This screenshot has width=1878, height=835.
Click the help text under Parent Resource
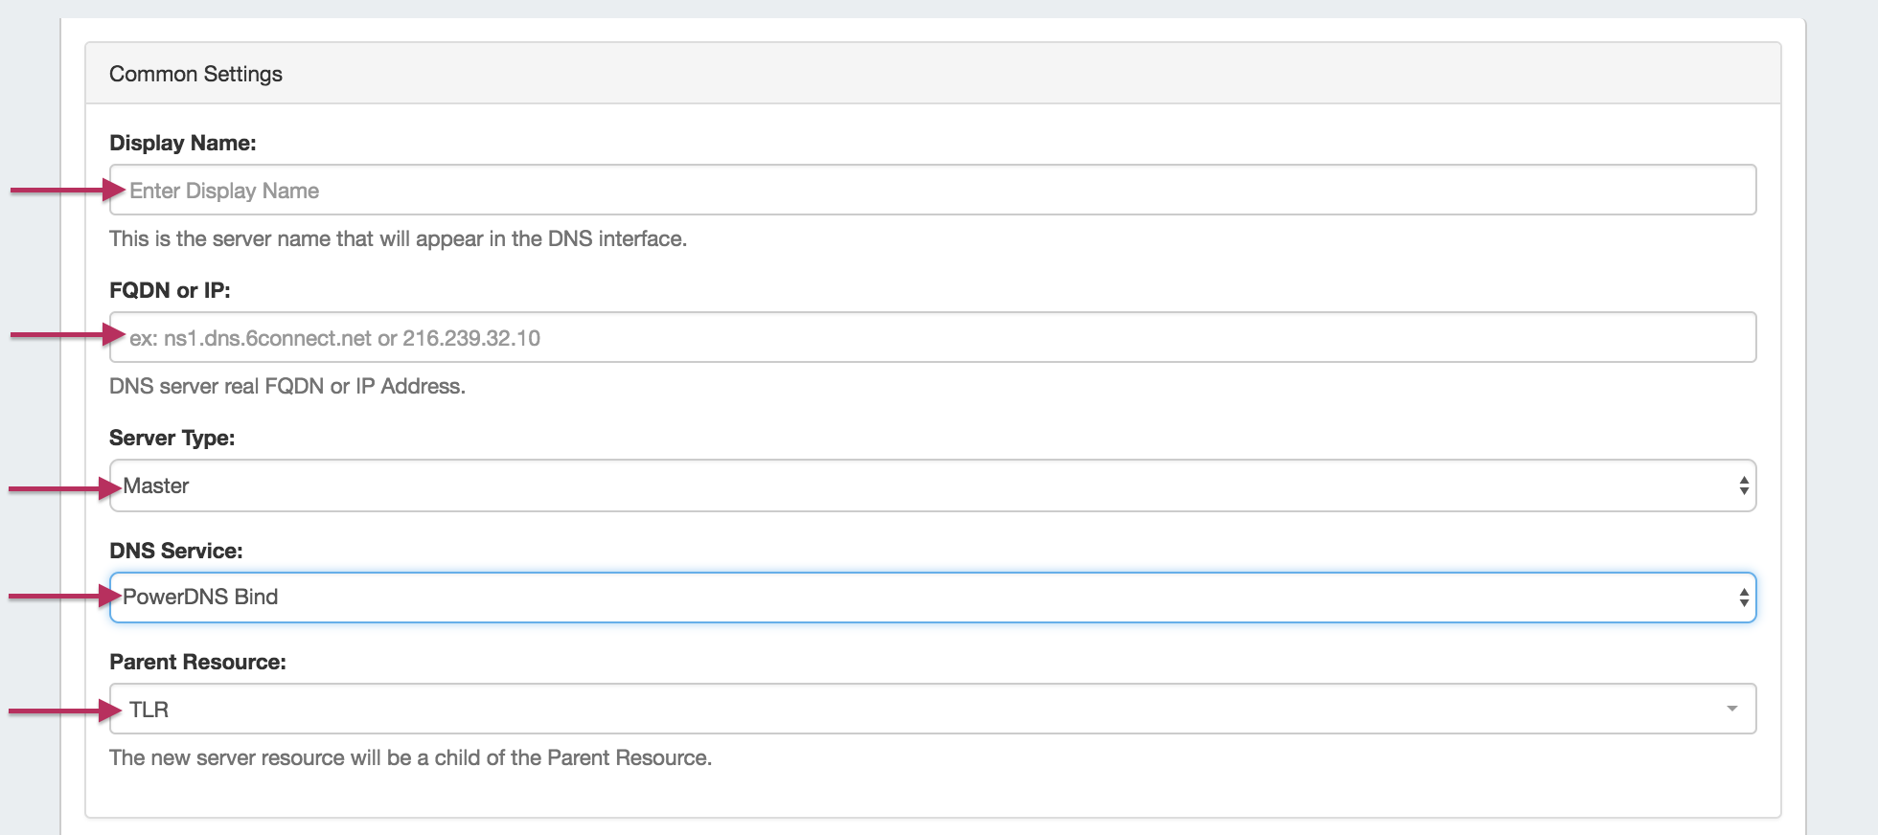pos(410,758)
